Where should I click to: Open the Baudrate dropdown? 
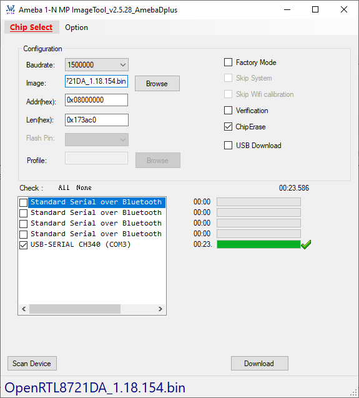(x=97, y=65)
